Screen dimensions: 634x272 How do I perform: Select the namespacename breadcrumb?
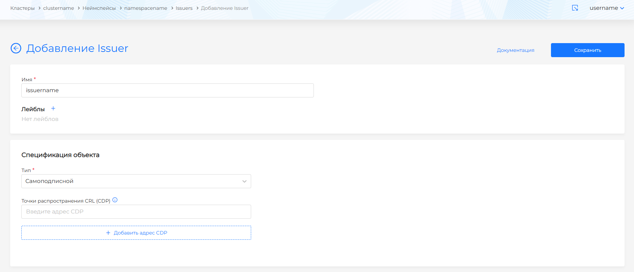coord(146,8)
